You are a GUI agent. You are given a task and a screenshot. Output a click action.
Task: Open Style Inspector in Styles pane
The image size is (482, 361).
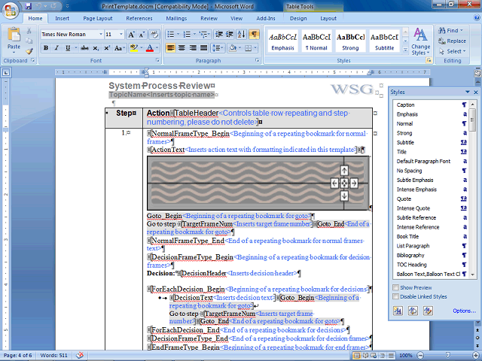pyautogui.click(x=413, y=311)
